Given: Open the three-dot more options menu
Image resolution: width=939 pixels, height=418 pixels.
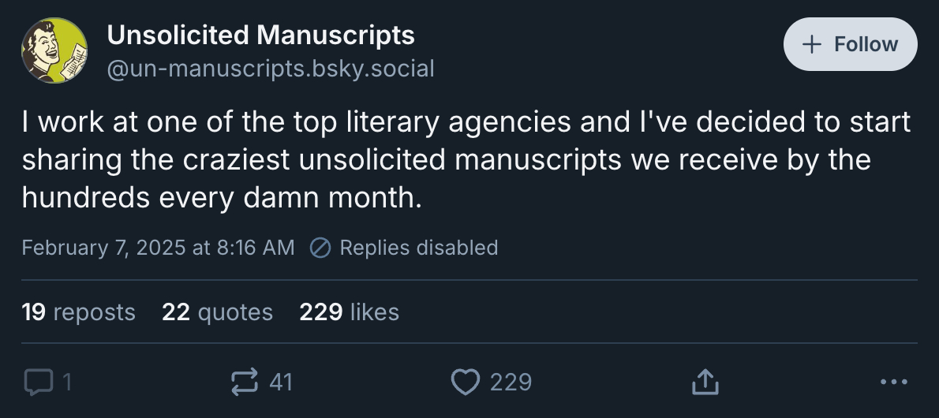Looking at the screenshot, I should [x=893, y=383].
